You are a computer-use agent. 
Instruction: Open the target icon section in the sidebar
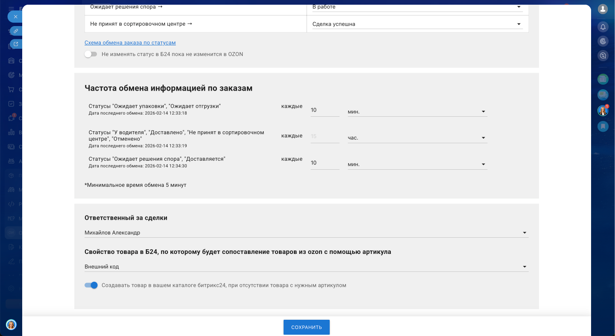tap(12, 75)
